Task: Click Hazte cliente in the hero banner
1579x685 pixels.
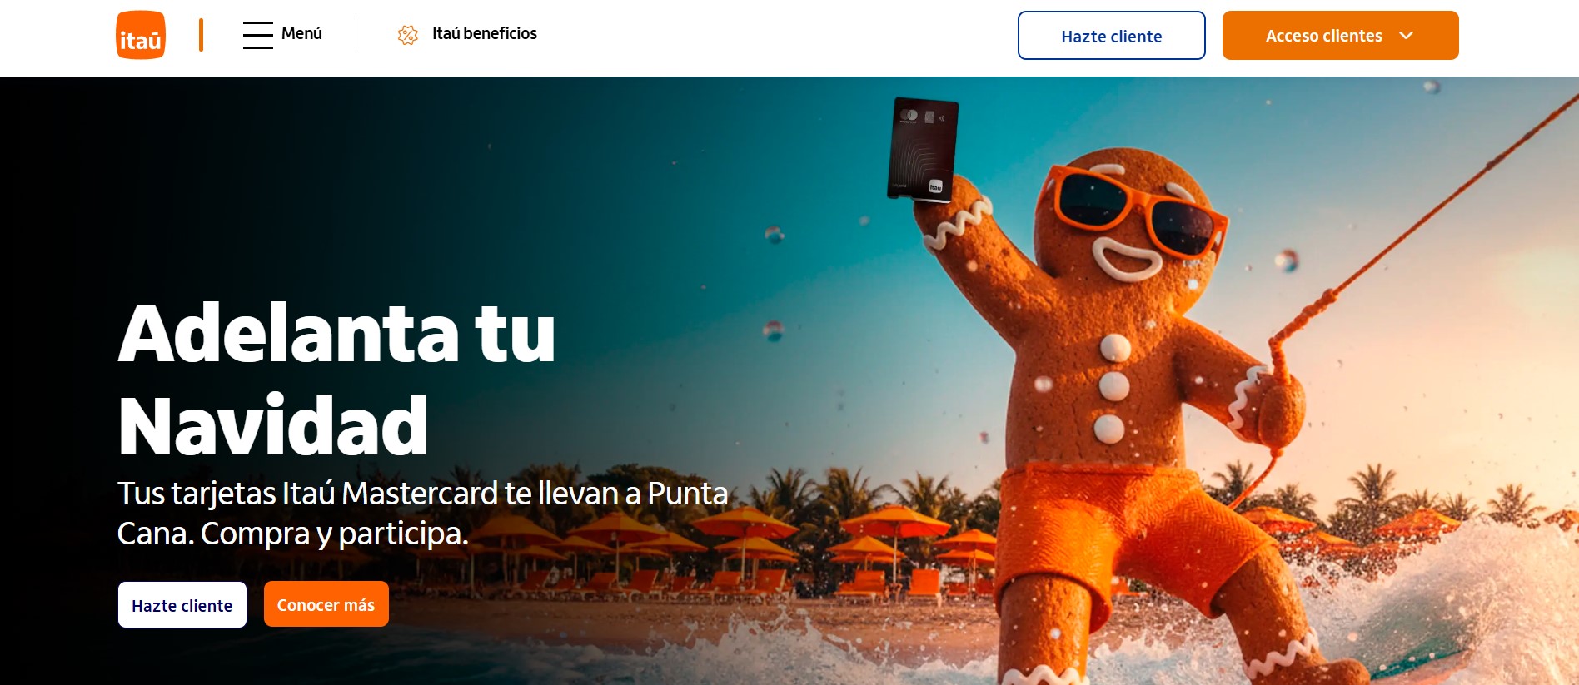Action: tap(182, 604)
